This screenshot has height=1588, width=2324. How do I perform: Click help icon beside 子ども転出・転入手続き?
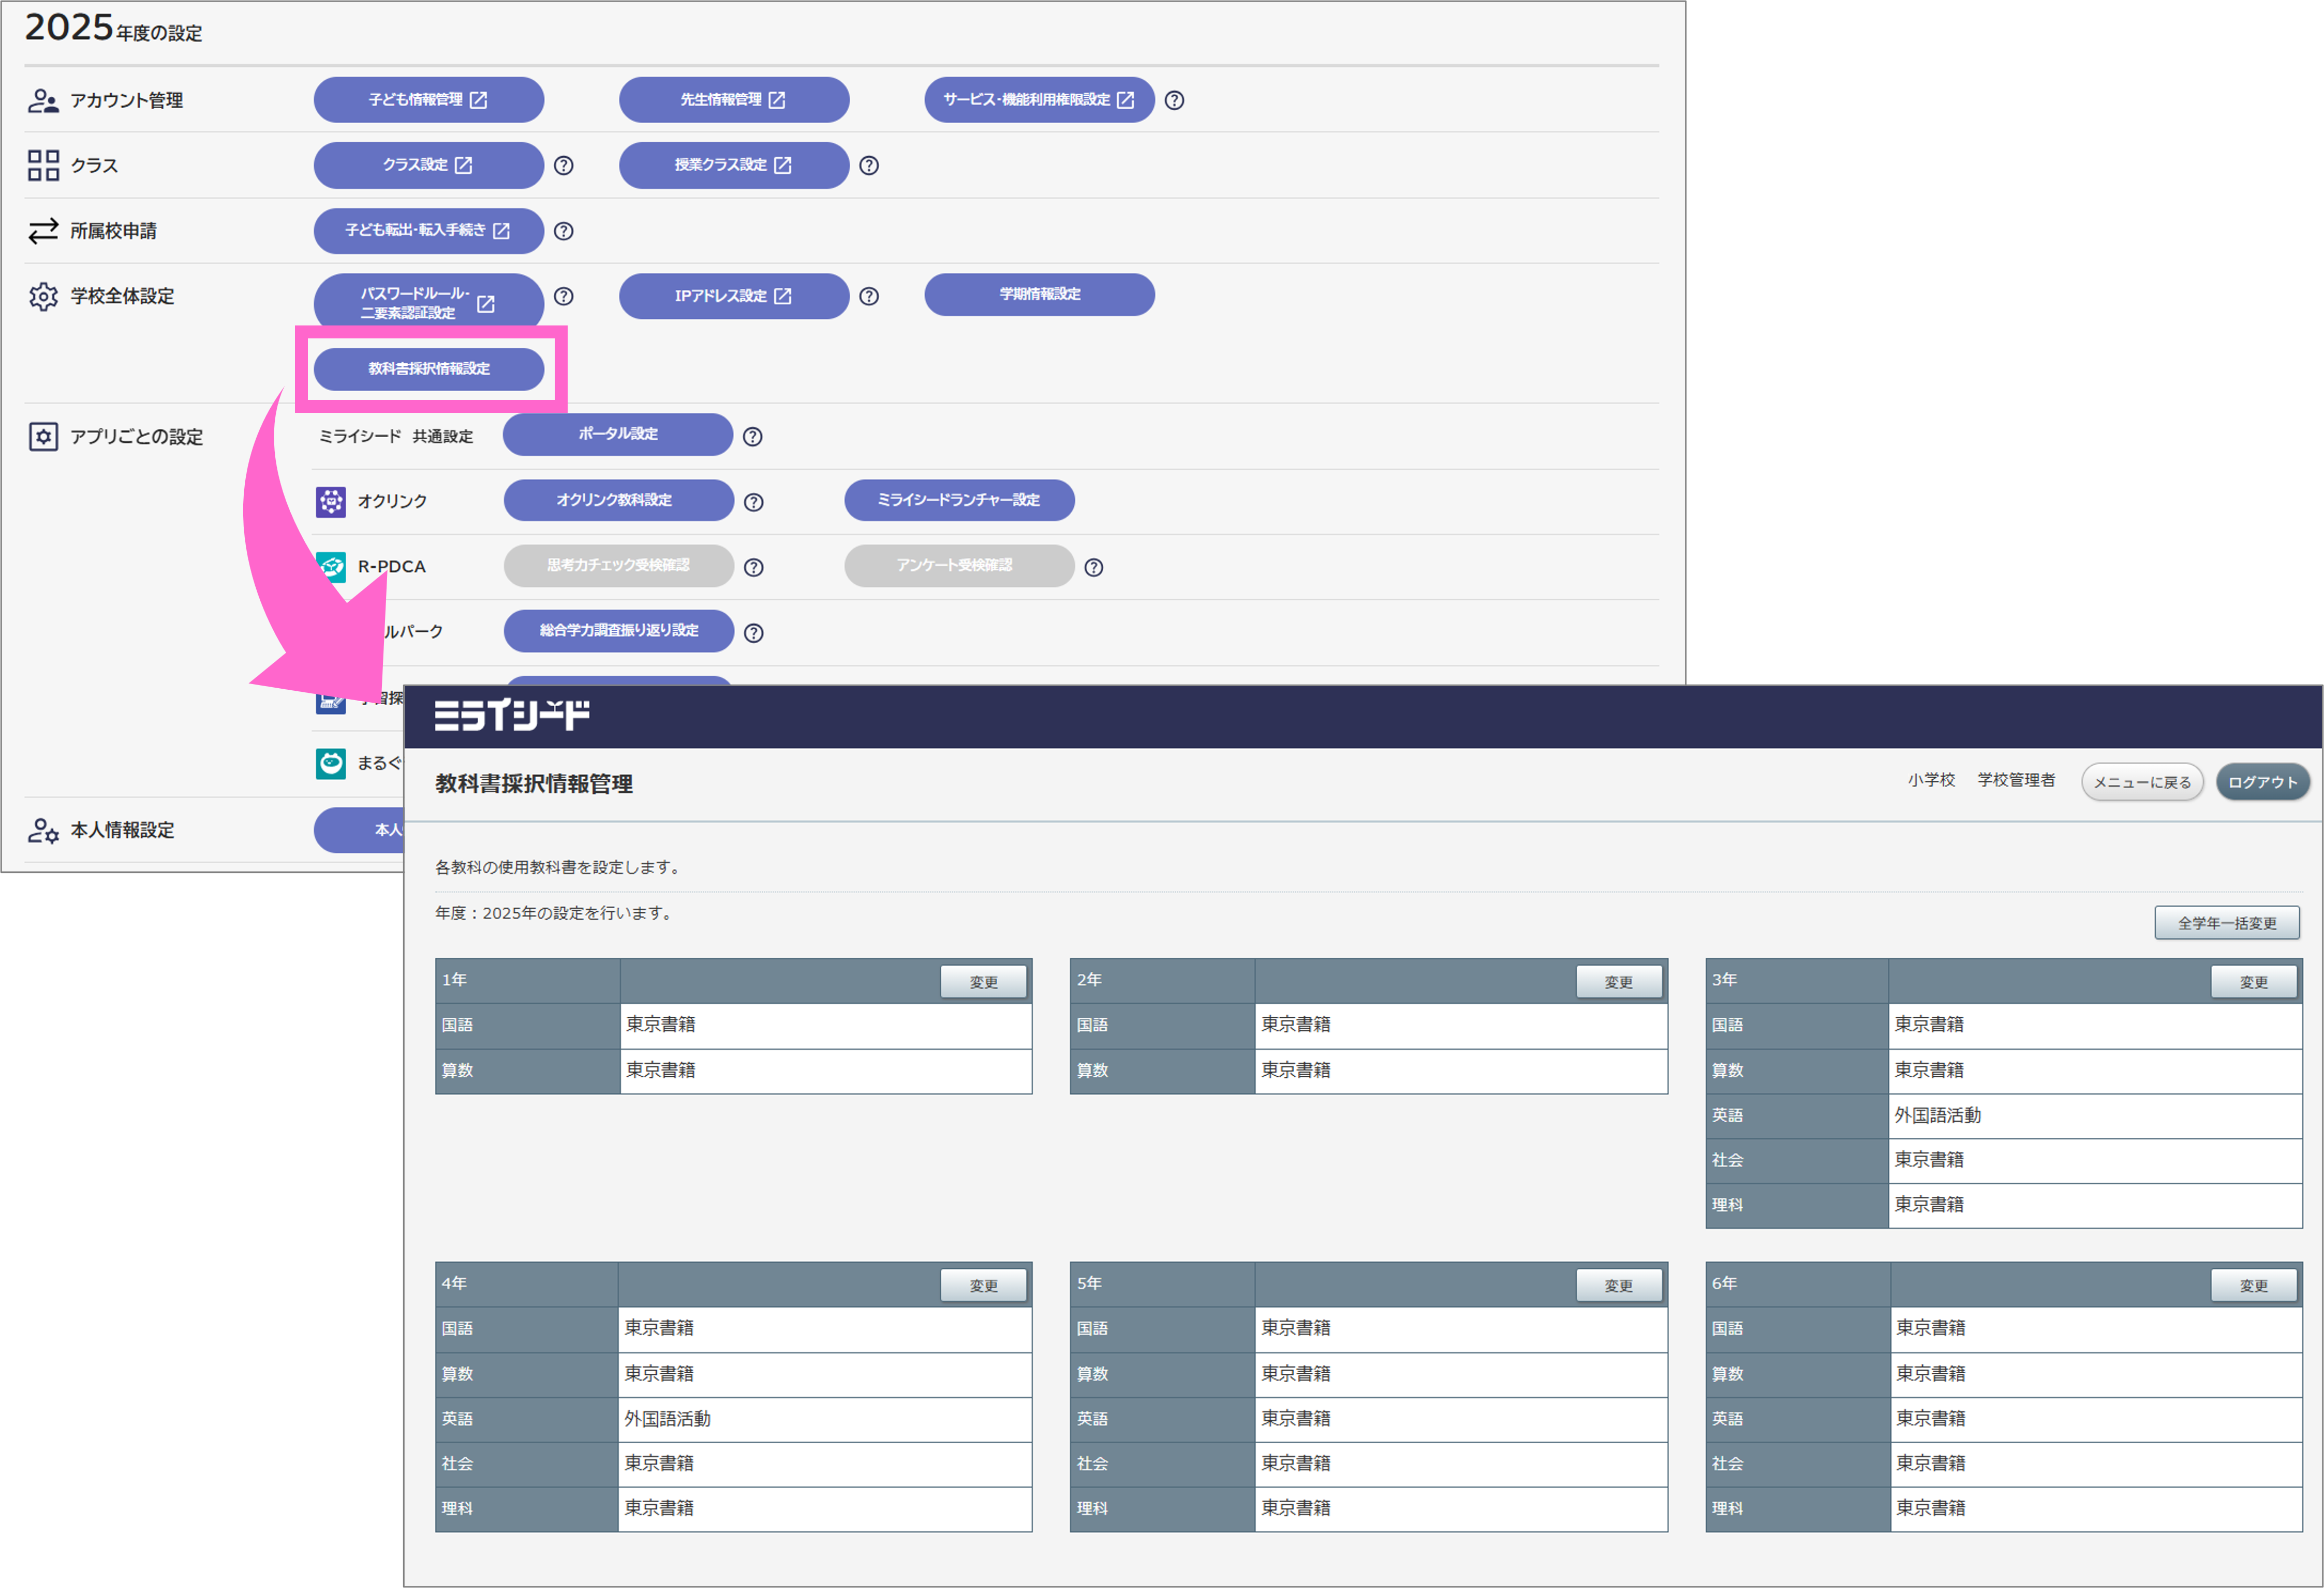coord(564,231)
